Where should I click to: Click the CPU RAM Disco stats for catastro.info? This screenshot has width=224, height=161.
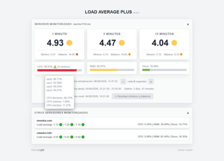tap(163, 136)
